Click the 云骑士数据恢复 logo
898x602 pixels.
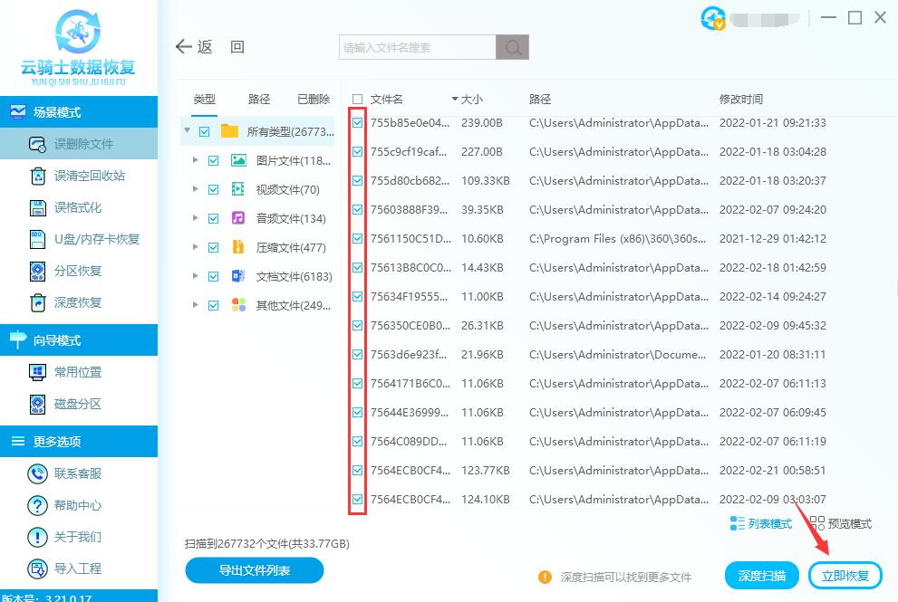click(78, 47)
